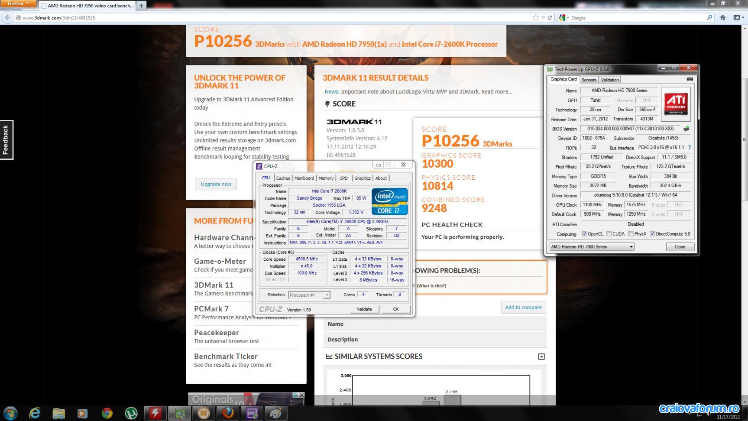Open the 3DMark 11 sidebar link
The image size is (748, 421).
214,285
